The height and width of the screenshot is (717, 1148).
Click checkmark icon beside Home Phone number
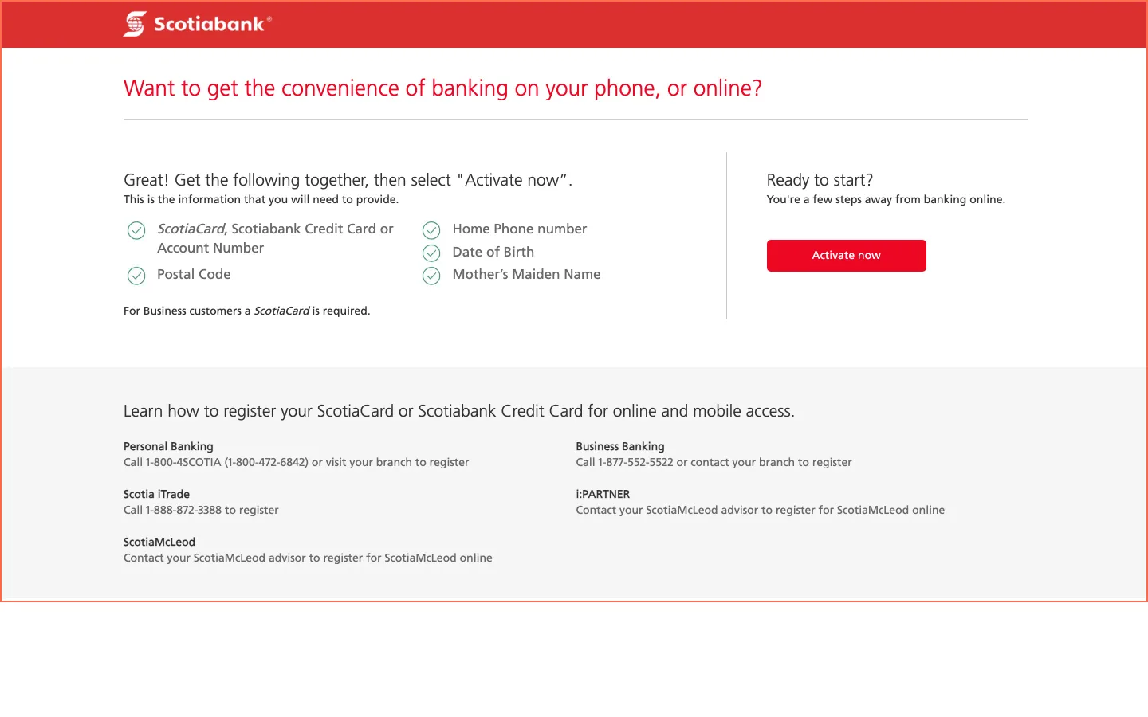[431, 230]
